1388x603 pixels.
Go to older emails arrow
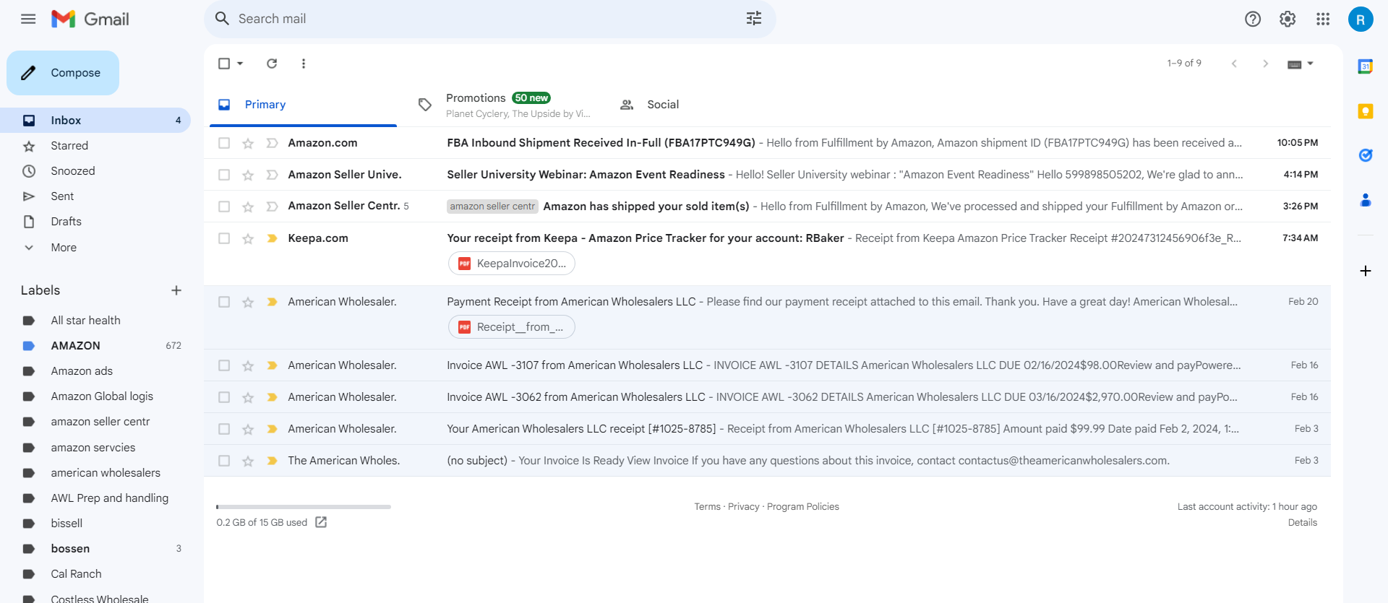(1265, 64)
